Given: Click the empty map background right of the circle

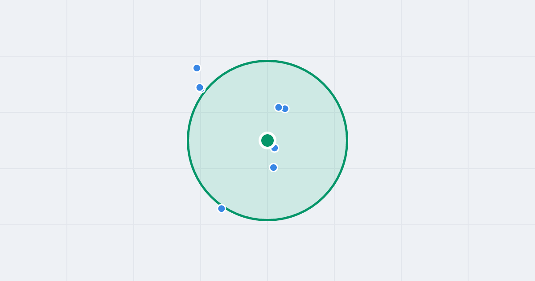Looking at the screenshot, I should click(424, 140).
